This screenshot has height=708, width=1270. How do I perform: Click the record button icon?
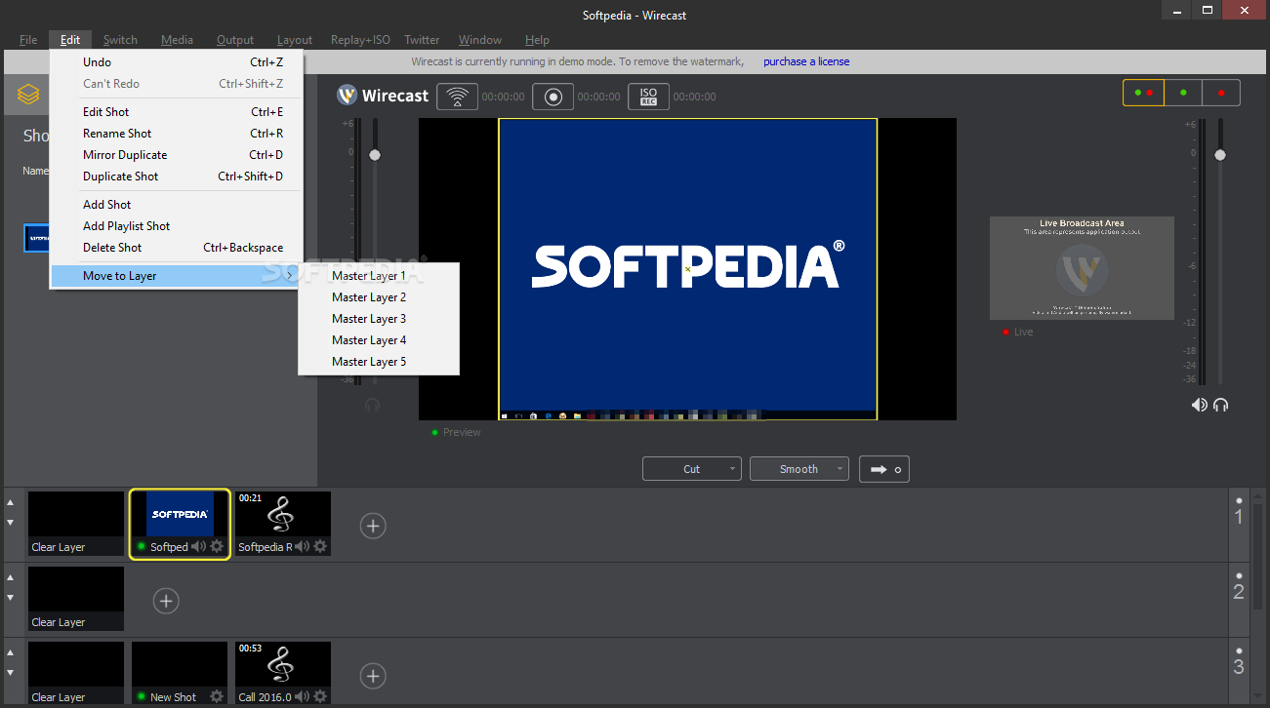[x=553, y=97]
